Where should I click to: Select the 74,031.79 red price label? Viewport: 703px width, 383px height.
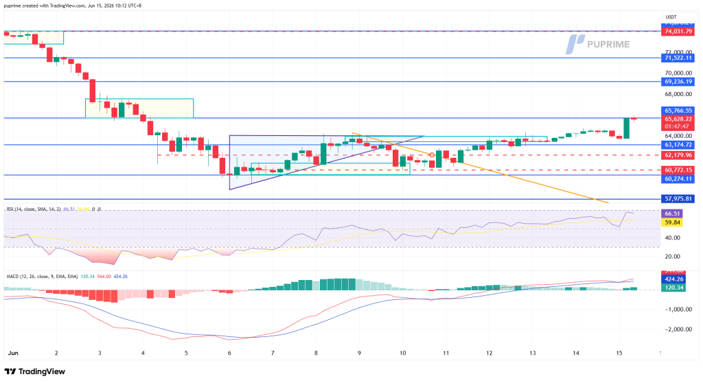point(678,32)
